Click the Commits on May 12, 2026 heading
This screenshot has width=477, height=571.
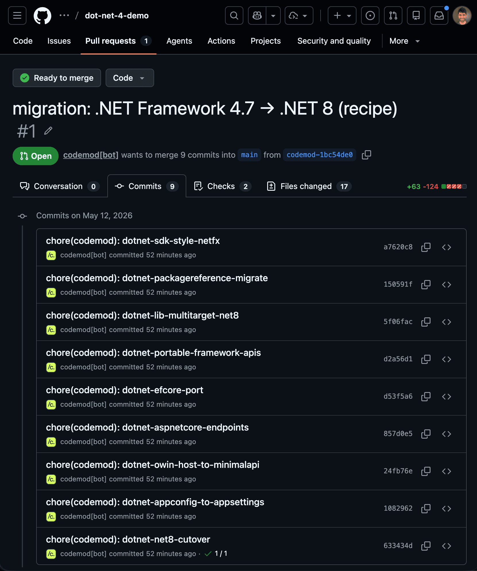[84, 215]
